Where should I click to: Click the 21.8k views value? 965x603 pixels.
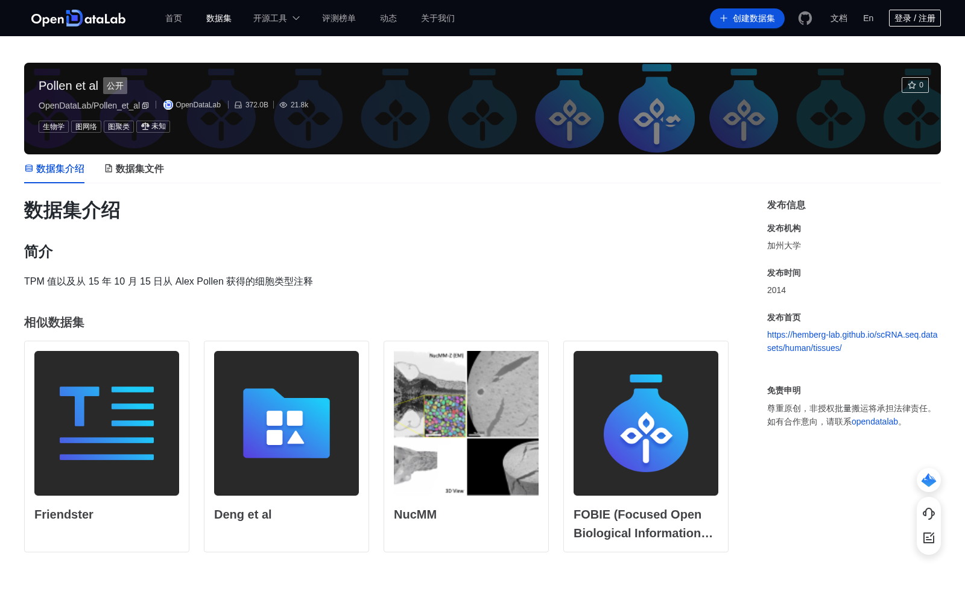coord(299,105)
